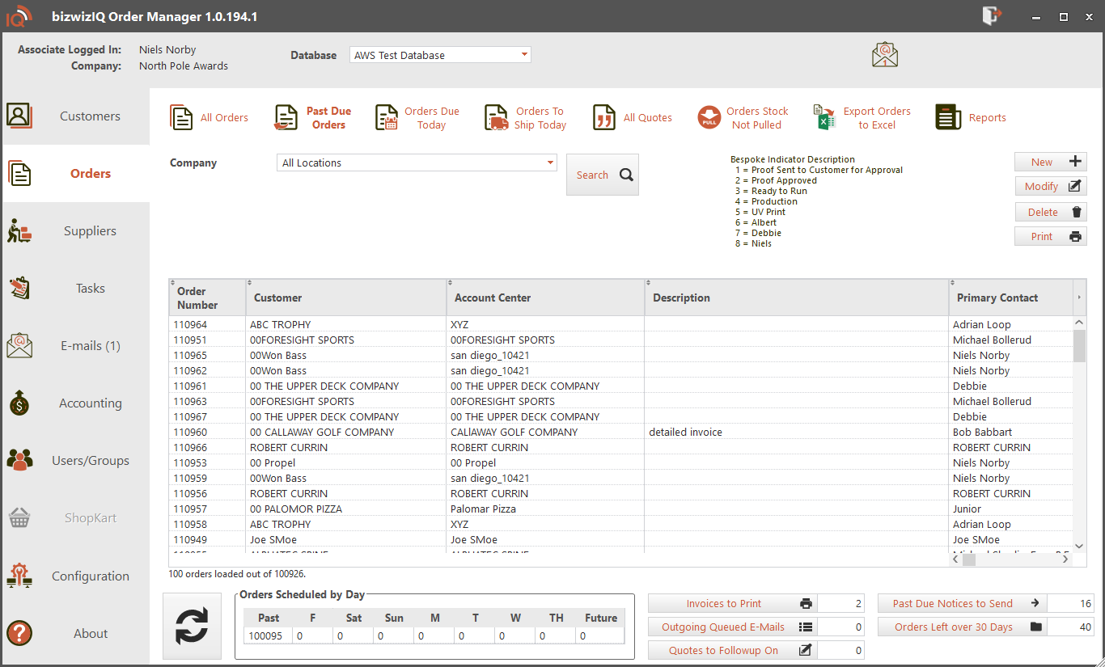Open the Company All Locations dropdown

click(550, 163)
